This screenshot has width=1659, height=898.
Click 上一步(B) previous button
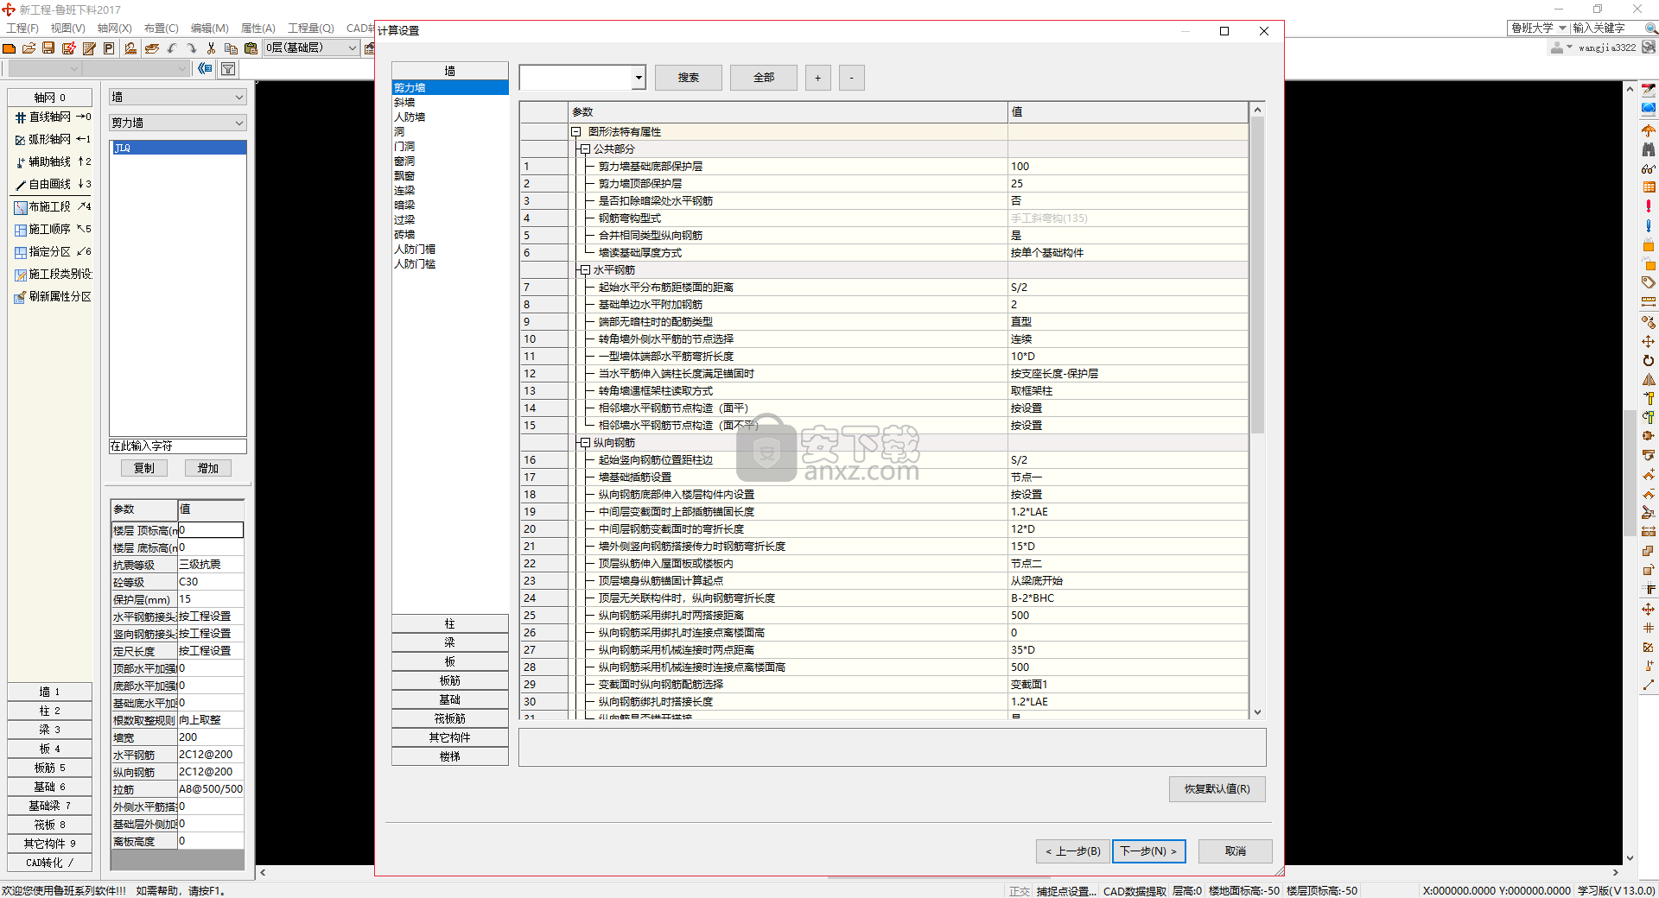(x=1073, y=851)
